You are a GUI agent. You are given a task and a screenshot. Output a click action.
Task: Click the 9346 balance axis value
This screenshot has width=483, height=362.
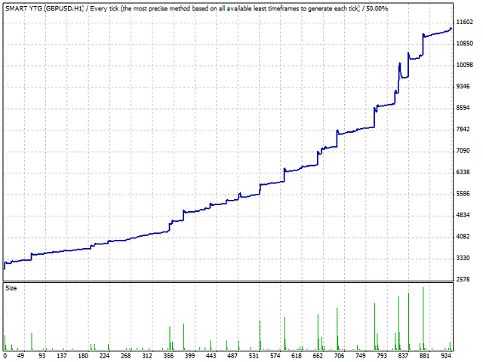coord(463,87)
